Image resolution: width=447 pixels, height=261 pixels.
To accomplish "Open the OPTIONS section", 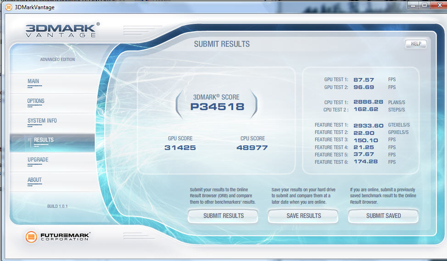I will pos(36,101).
